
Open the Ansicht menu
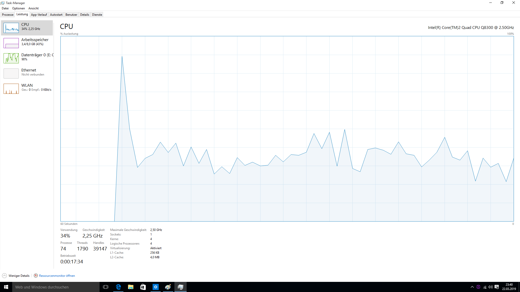coord(34,8)
